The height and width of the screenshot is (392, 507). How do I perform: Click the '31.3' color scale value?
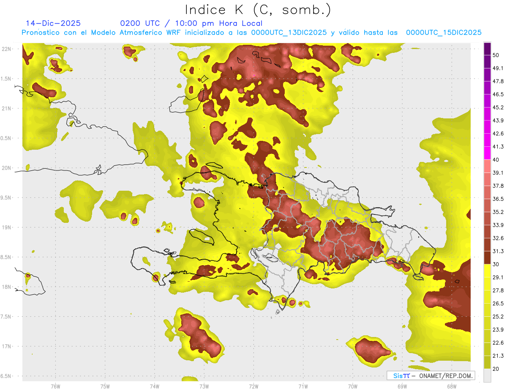498,251
